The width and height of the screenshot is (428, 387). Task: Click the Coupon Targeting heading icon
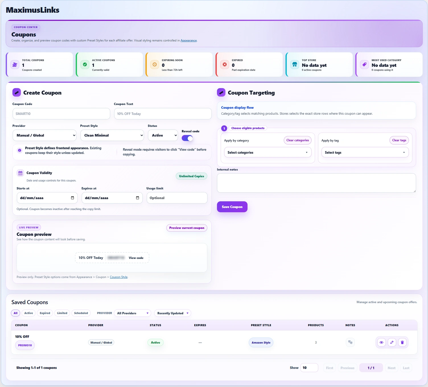(x=221, y=92)
